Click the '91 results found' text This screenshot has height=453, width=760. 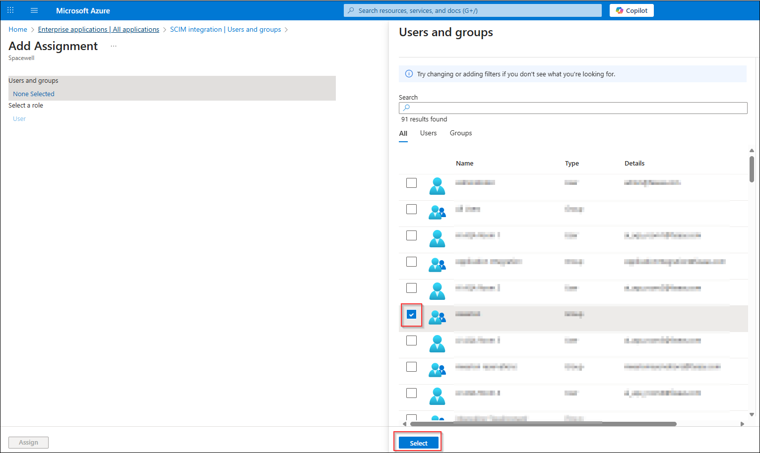[424, 119]
